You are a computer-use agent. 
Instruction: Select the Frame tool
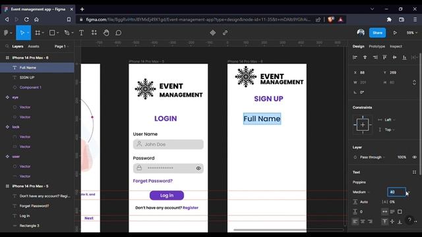click(38, 33)
